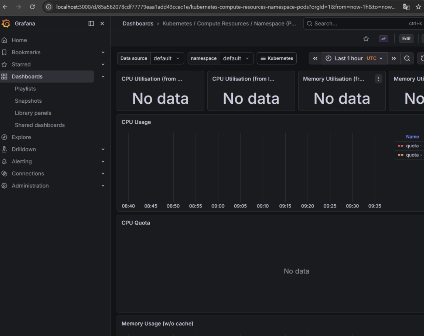Toggle the sidebar dock icon
424x336 pixels.
pos(91,24)
